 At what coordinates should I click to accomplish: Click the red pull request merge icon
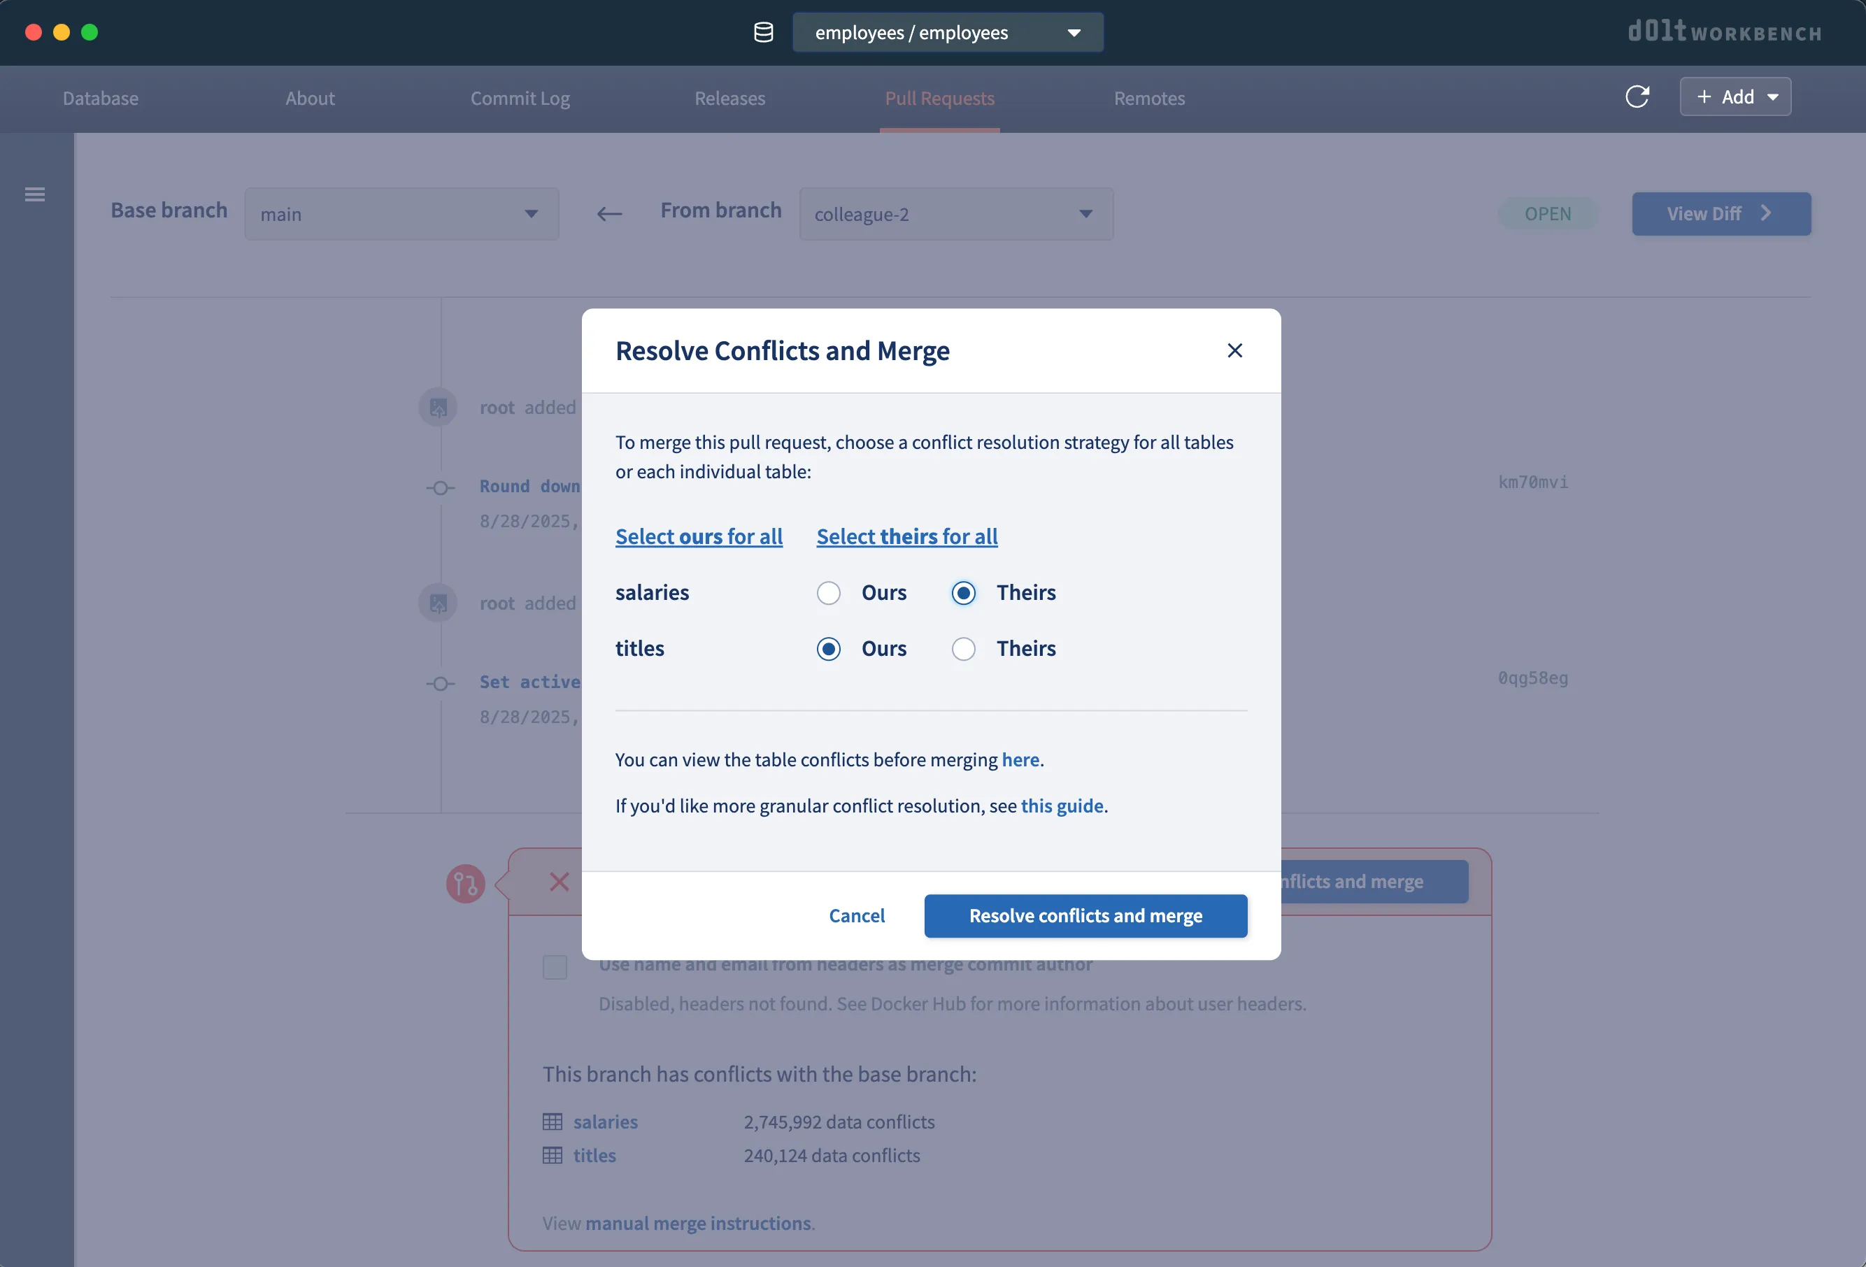click(465, 884)
